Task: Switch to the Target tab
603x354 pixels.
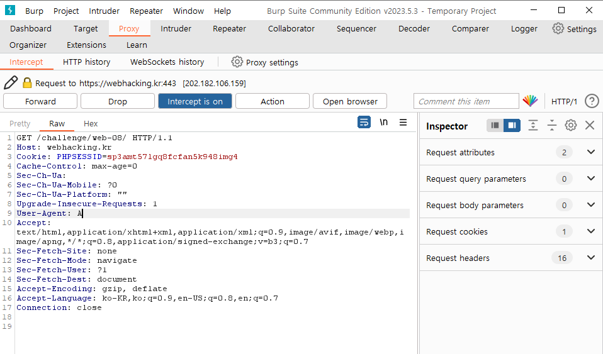Action: pos(86,28)
